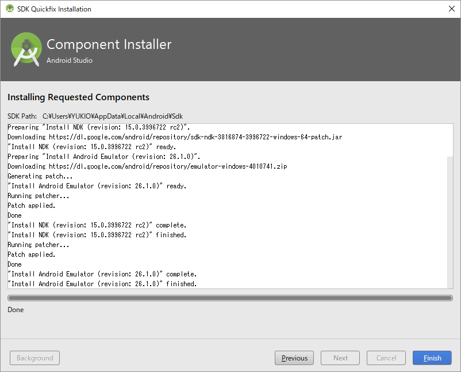This screenshot has height=372, width=461.
Task: Close the SDK Quickfix Installation window
Action: (451, 9)
